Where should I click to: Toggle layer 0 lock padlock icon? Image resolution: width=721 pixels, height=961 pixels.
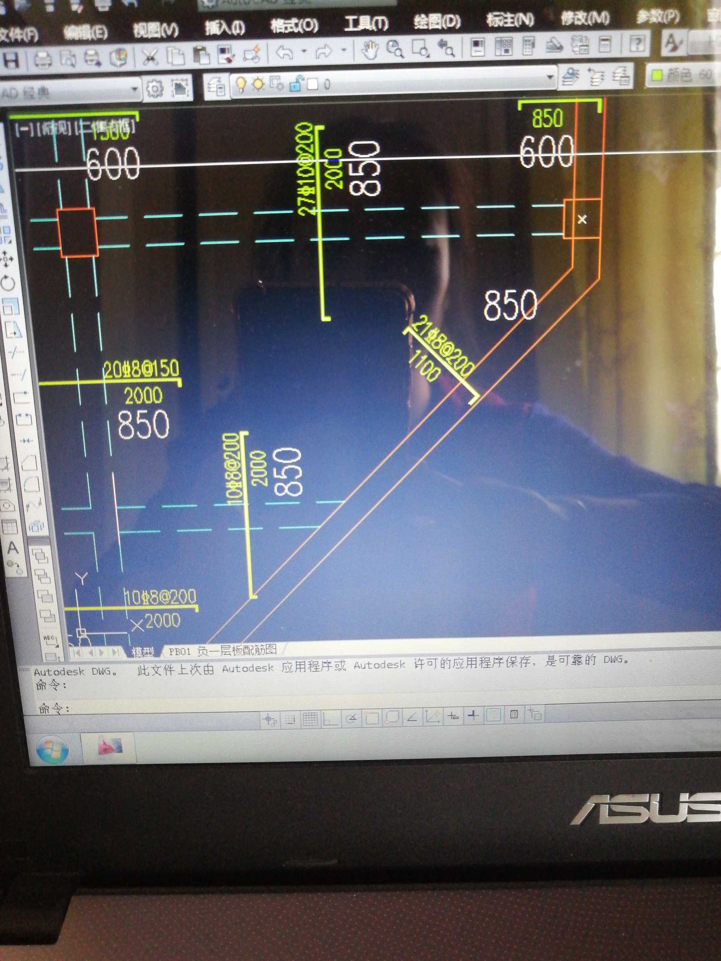pyautogui.click(x=296, y=83)
